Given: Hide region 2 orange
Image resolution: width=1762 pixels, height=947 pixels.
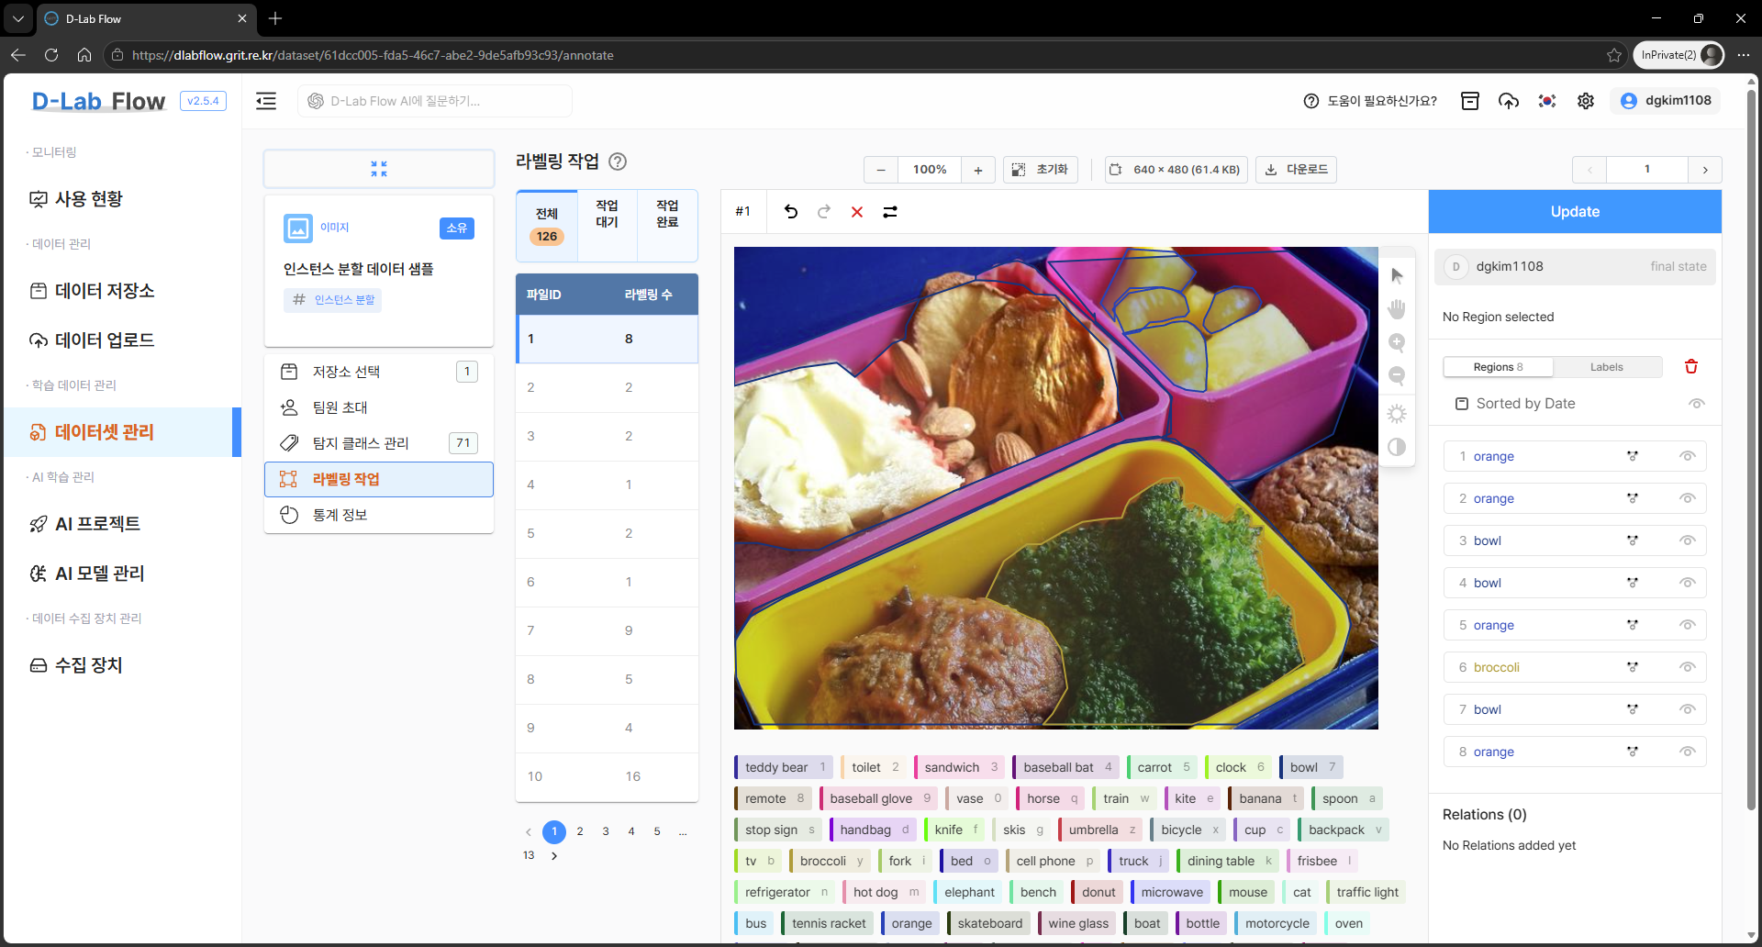Looking at the screenshot, I should [1688, 498].
